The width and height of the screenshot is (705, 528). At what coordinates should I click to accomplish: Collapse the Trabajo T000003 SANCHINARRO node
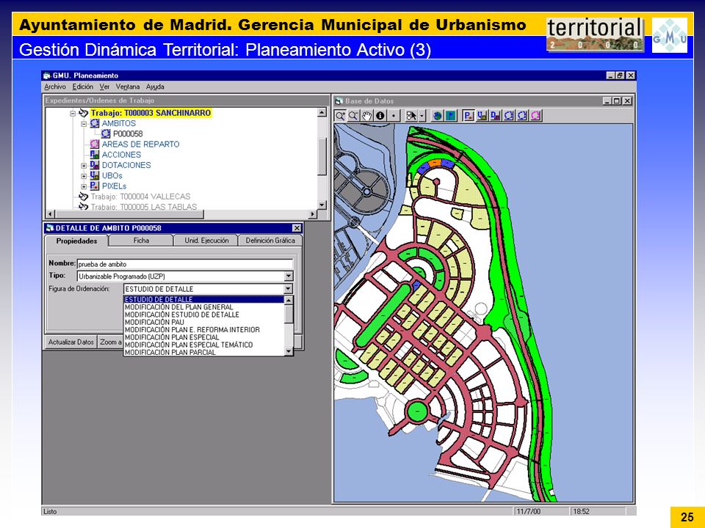coord(73,113)
